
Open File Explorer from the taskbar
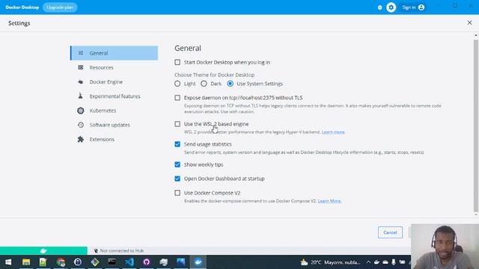tap(26, 262)
